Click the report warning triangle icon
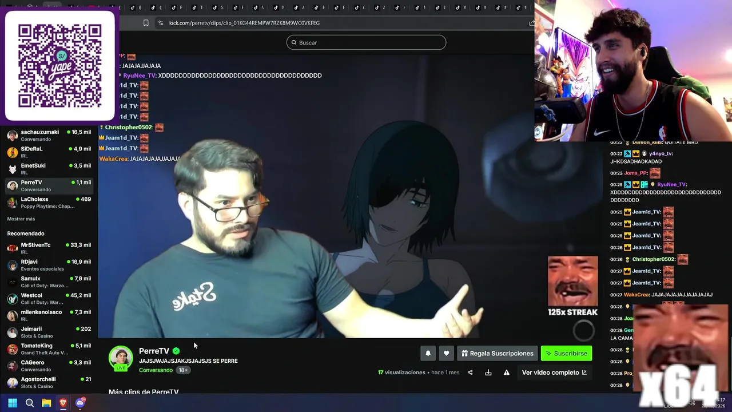This screenshot has width=732, height=412. point(507,373)
